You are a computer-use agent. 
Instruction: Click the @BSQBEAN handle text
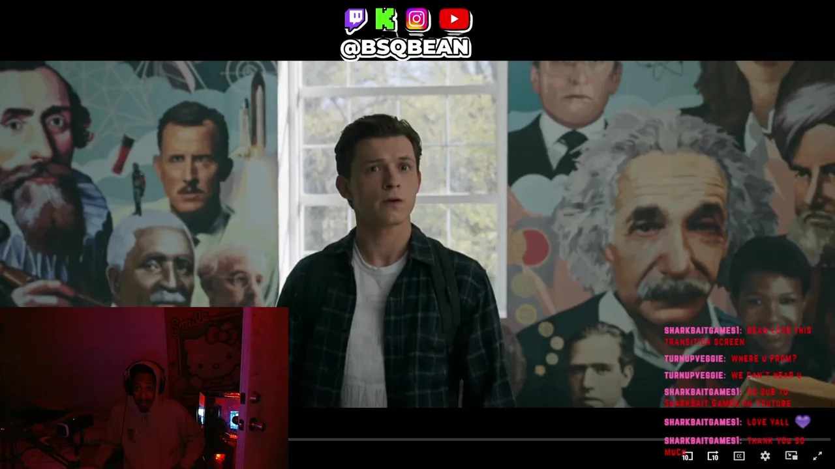406,48
